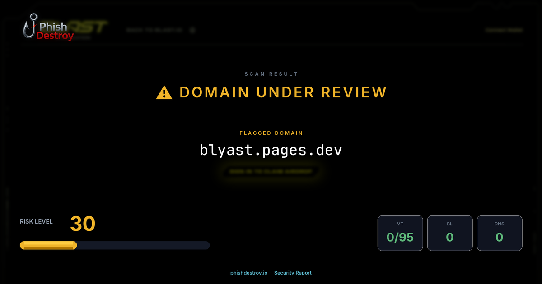Click the BL counter showing 0
The height and width of the screenshot is (284, 542).
(450, 236)
